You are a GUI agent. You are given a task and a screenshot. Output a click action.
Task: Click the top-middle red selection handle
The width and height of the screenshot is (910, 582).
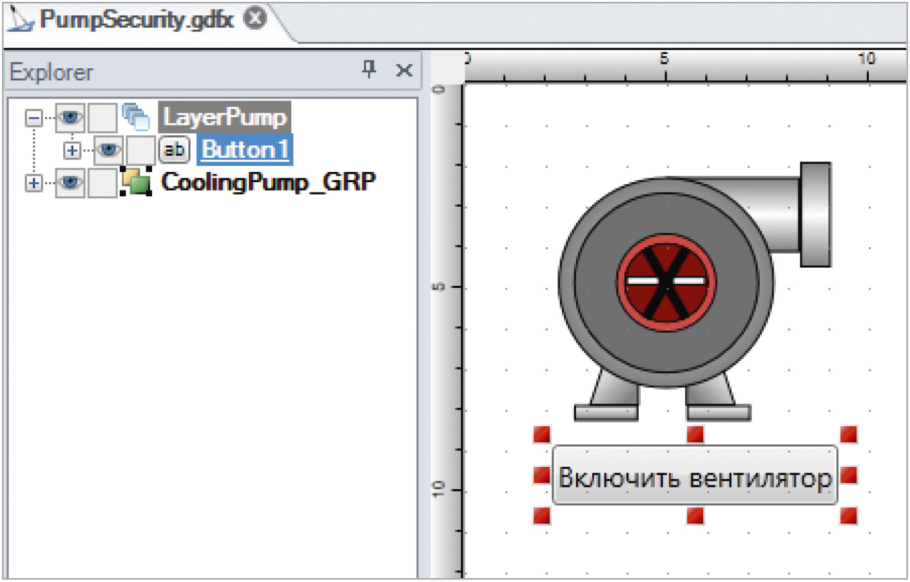(695, 435)
